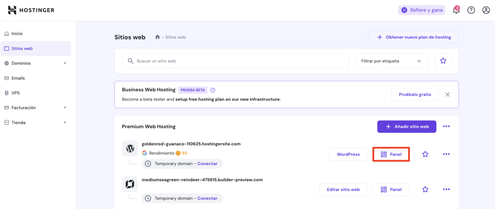The image size is (495, 209).
Task: Click the favorites star filter button
Action: [x=443, y=61]
